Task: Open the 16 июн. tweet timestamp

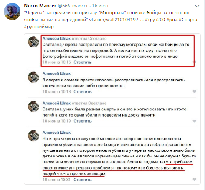Action: pos(101,6)
